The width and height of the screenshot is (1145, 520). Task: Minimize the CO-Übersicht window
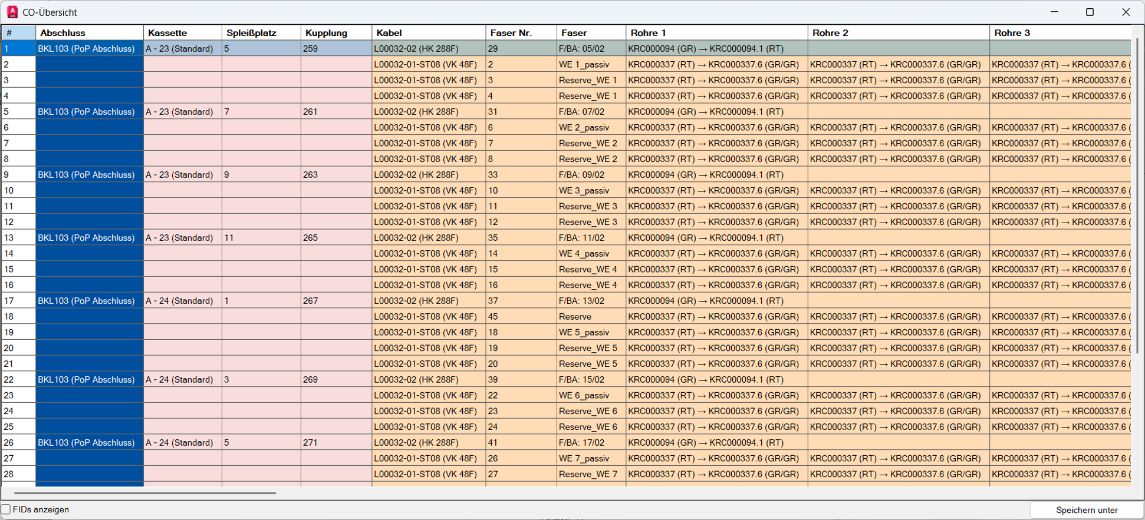1054,12
